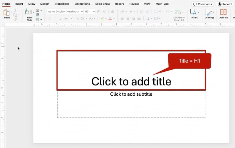Switch to the Insert tab
The image size is (235, 148).
pyautogui.click(x=19, y=4)
